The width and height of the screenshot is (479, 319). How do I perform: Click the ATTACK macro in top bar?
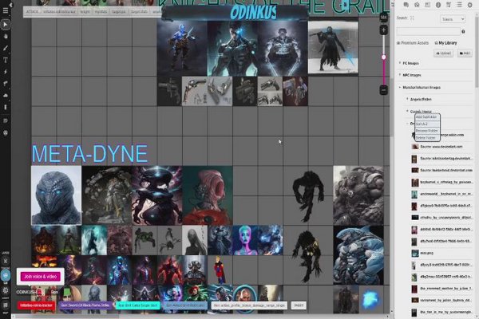point(32,12)
